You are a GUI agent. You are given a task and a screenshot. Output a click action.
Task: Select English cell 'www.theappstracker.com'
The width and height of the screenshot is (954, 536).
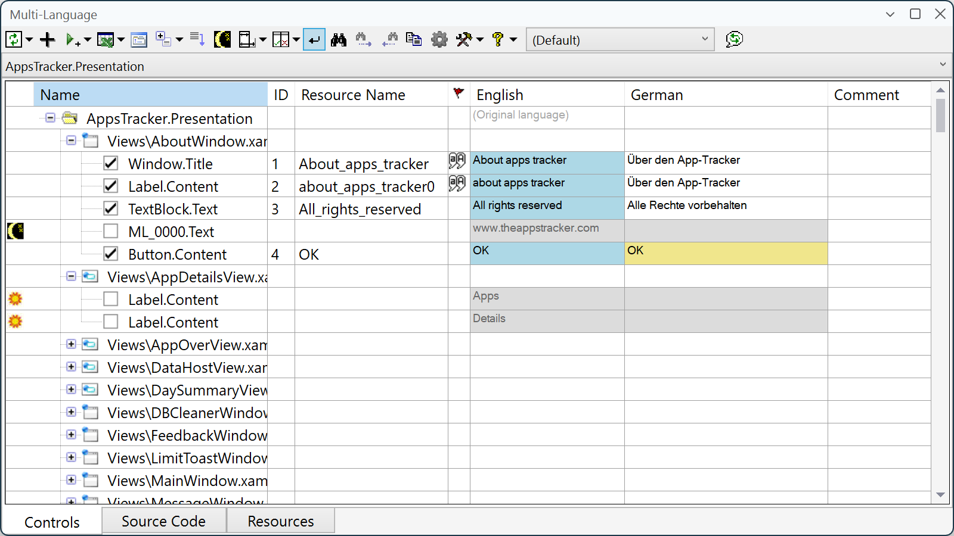pyautogui.click(x=547, y=230)
